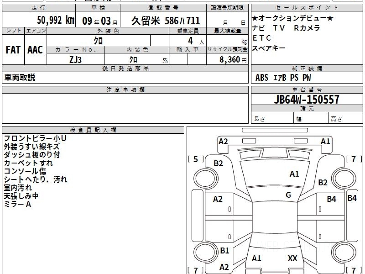
Task: Select the color code ZJ3 cell
Action: [x=75, y=60]
